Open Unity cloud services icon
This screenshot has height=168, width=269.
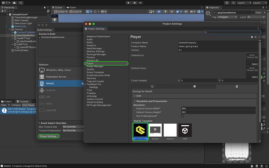(x=14, y=3)
